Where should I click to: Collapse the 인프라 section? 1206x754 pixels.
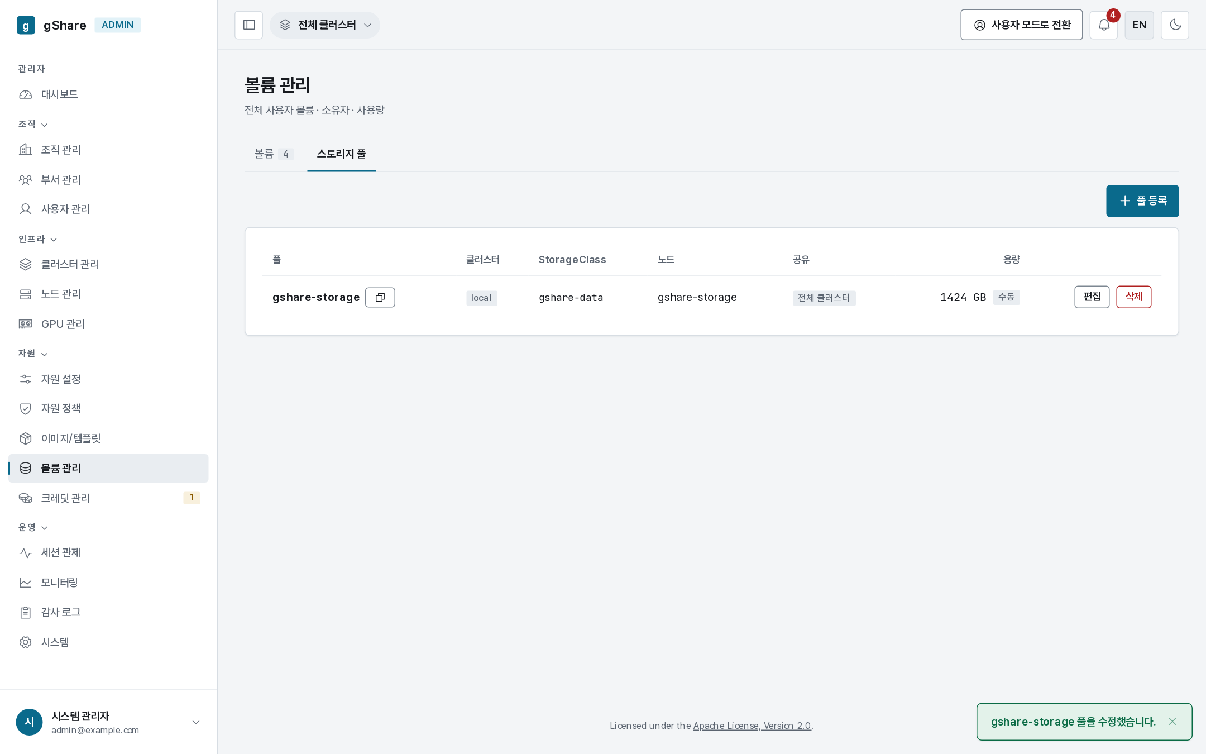(x=37, y=239)
